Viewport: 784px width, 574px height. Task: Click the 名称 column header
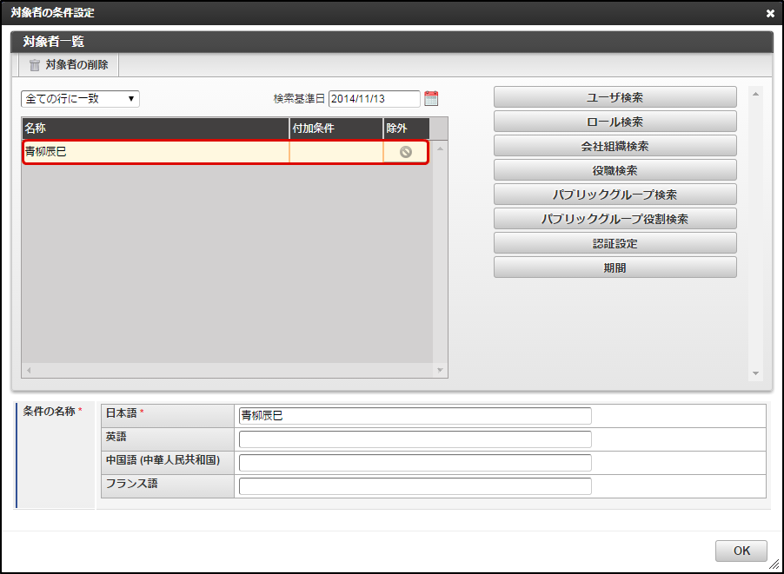click(156, 129)
